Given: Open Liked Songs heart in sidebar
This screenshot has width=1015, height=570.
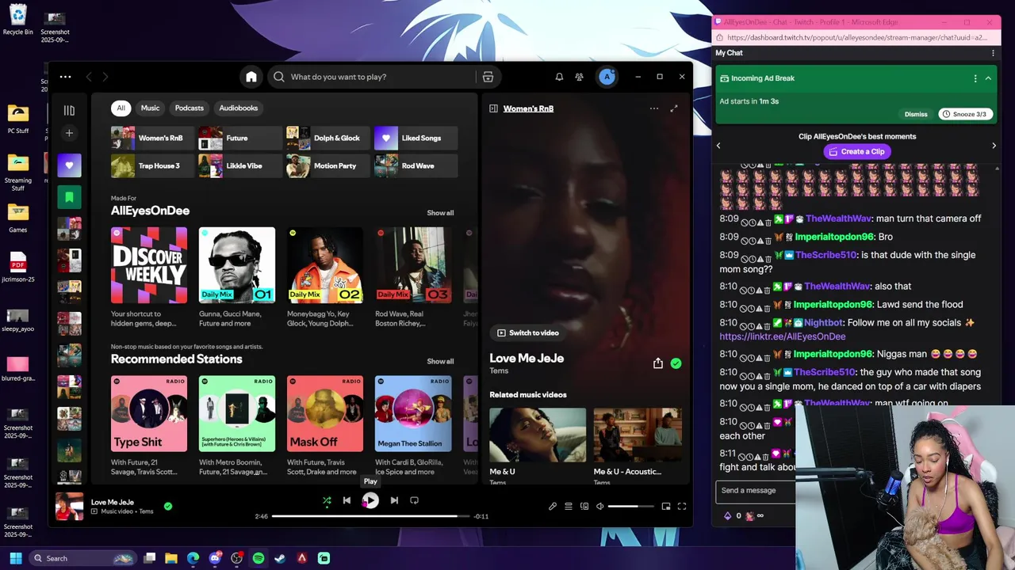Looking at the screenshot, I should tap(69, 165).
